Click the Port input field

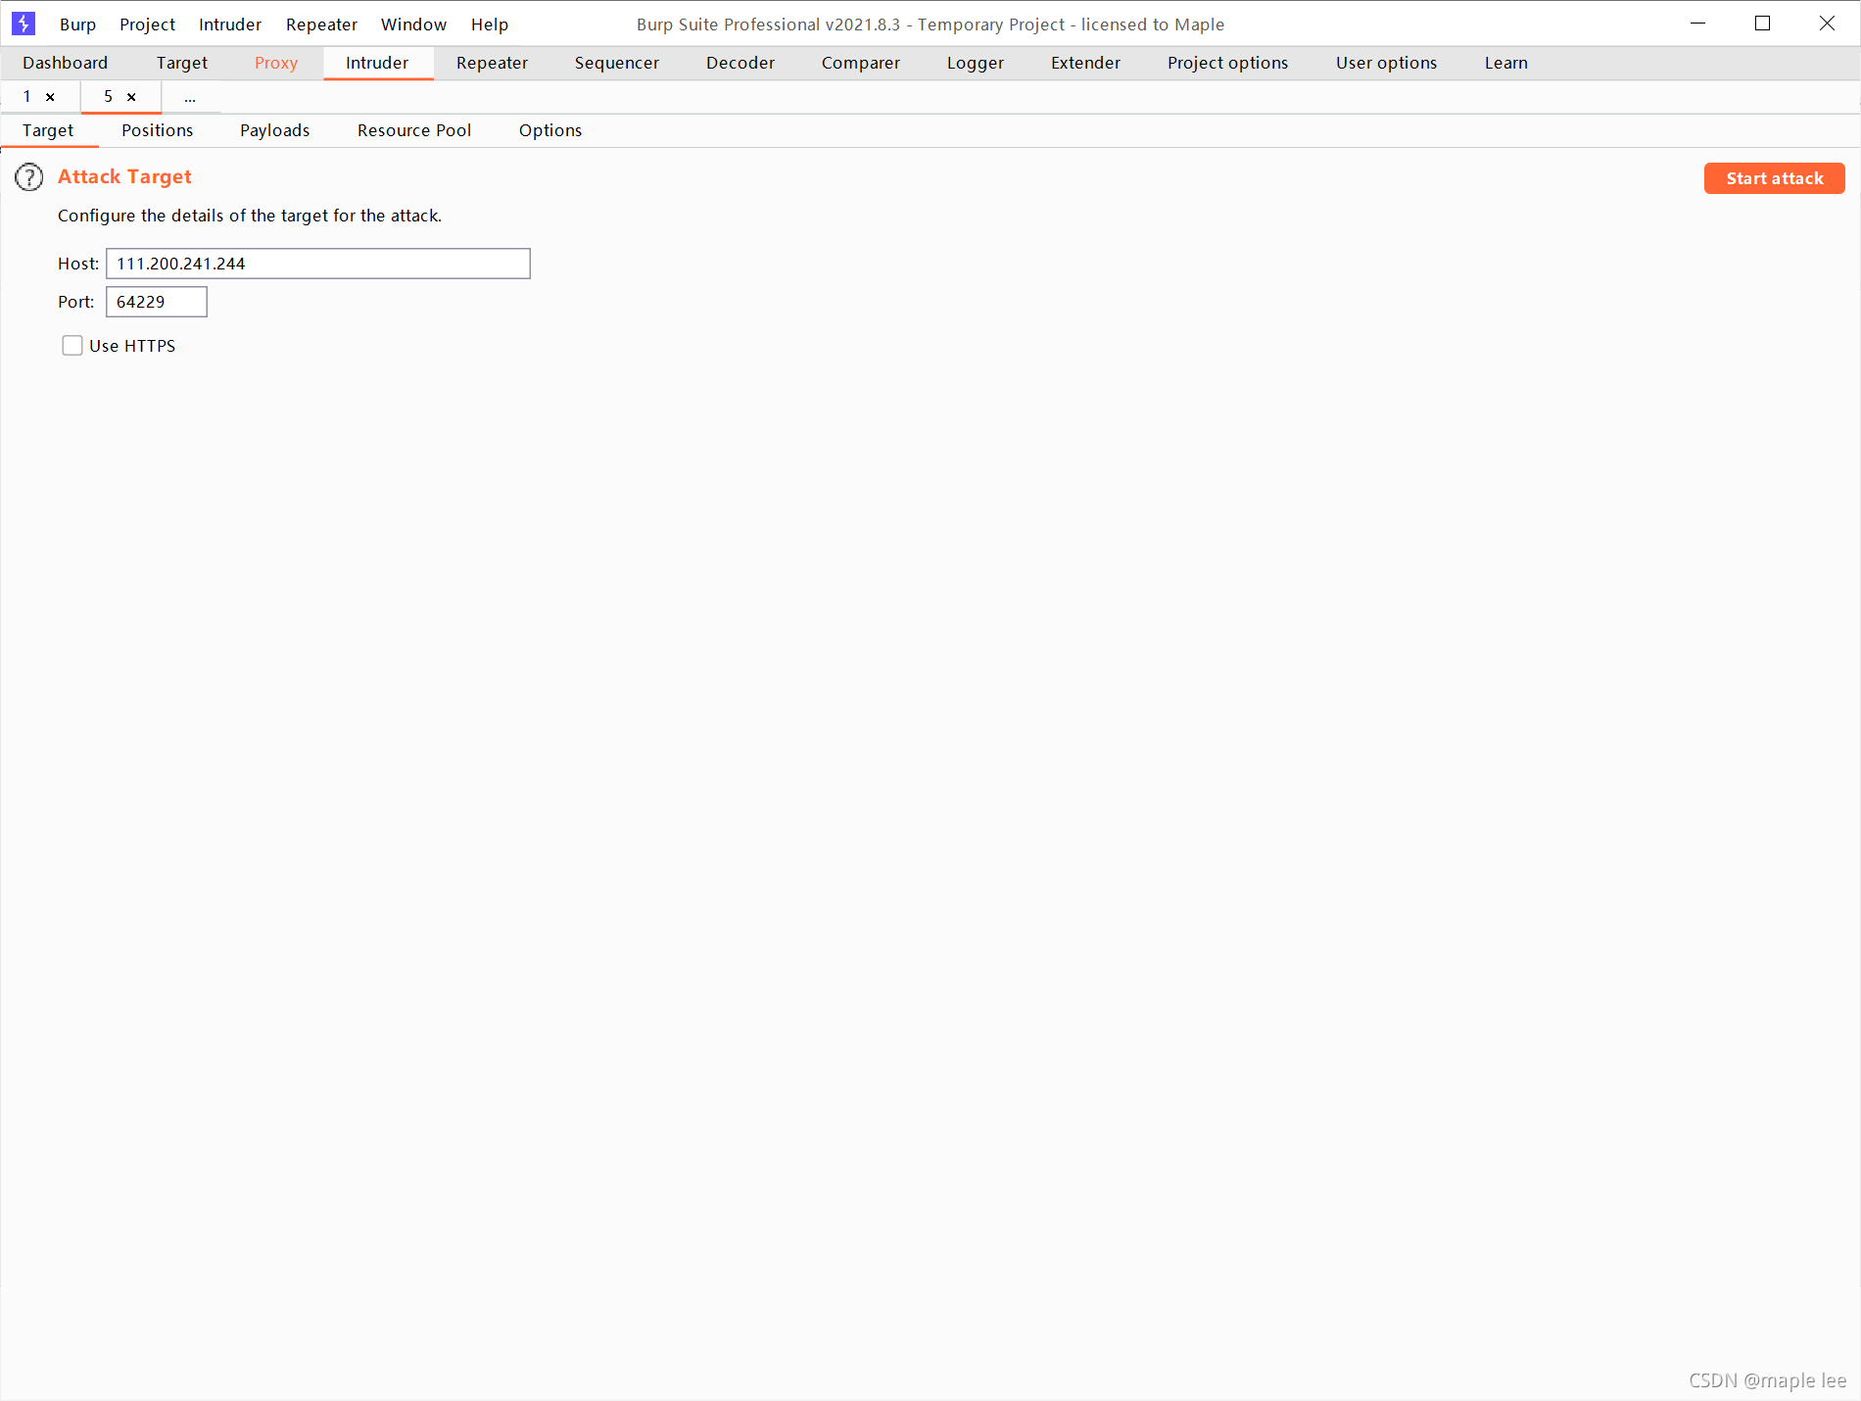[157, 302]
